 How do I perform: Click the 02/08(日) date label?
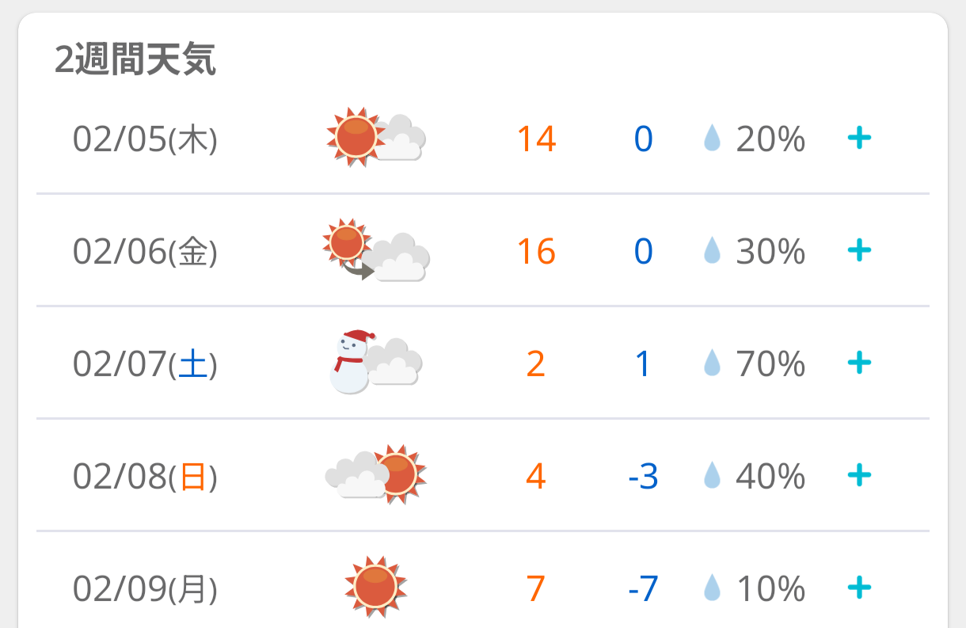[x=145, y=477]
